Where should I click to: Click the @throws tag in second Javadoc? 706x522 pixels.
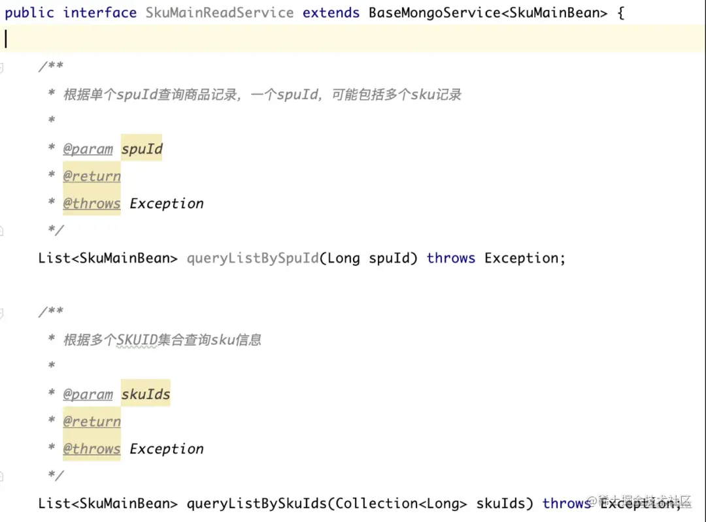92,449
